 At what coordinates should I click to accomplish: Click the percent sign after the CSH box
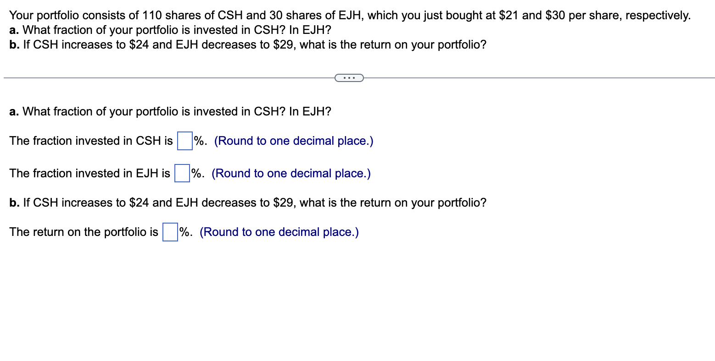[x=199, y=141]
